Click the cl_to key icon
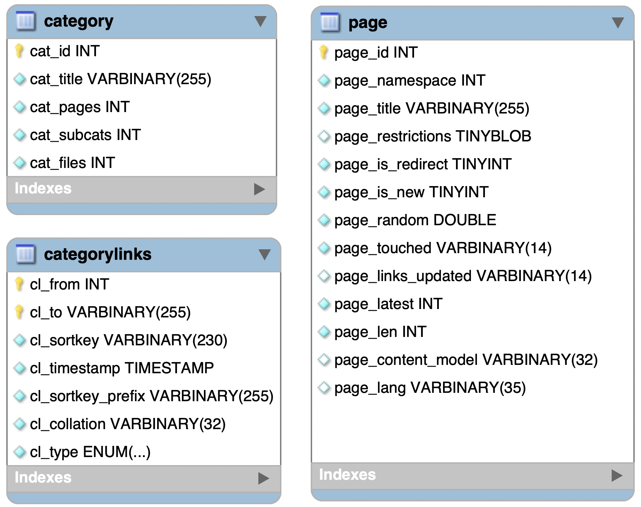The height and width of the screenshot is (507, 641). click(x=20, y=312)
